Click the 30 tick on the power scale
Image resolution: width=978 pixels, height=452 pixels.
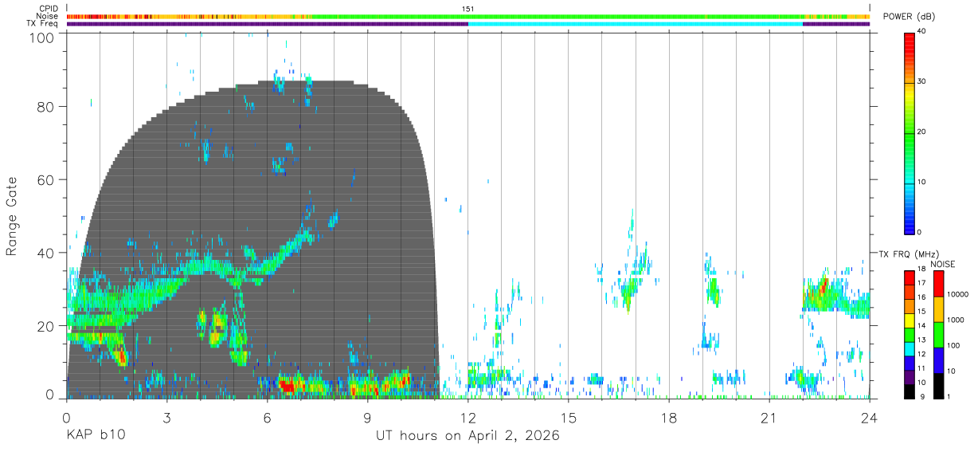pyautogui.click(x=922, y=81)
